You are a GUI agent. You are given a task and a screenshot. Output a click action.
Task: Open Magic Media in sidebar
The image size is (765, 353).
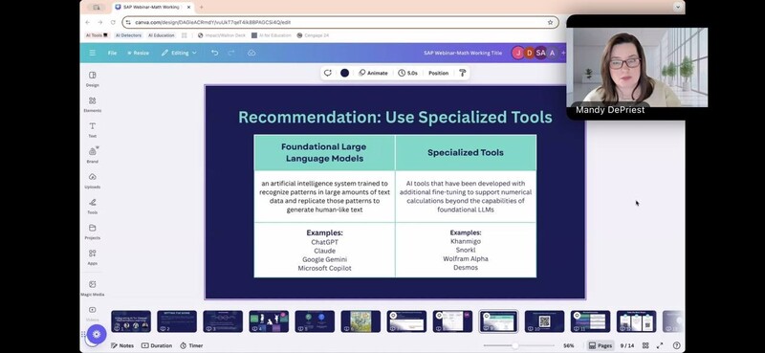click(92, 288)
